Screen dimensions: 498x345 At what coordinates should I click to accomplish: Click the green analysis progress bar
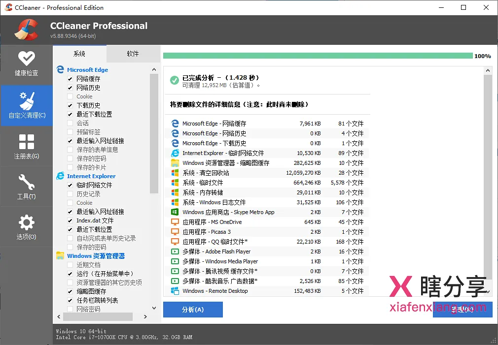click(316, 56)
